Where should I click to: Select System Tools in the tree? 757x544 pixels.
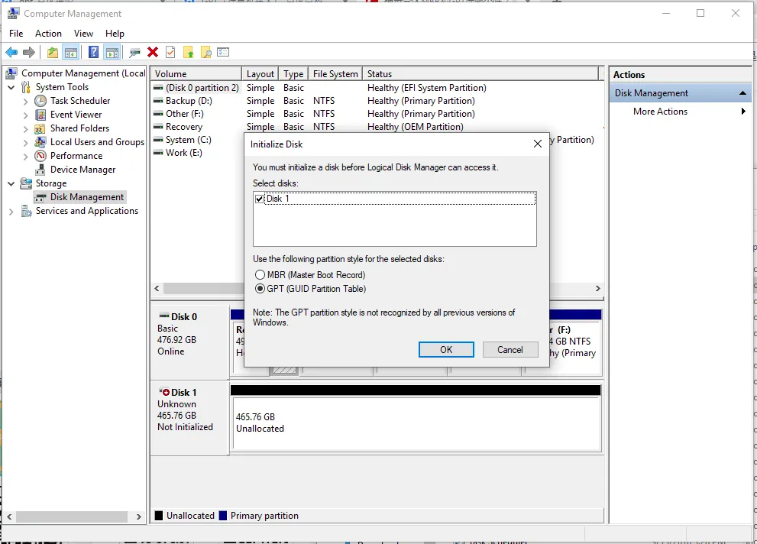[63, 87]
